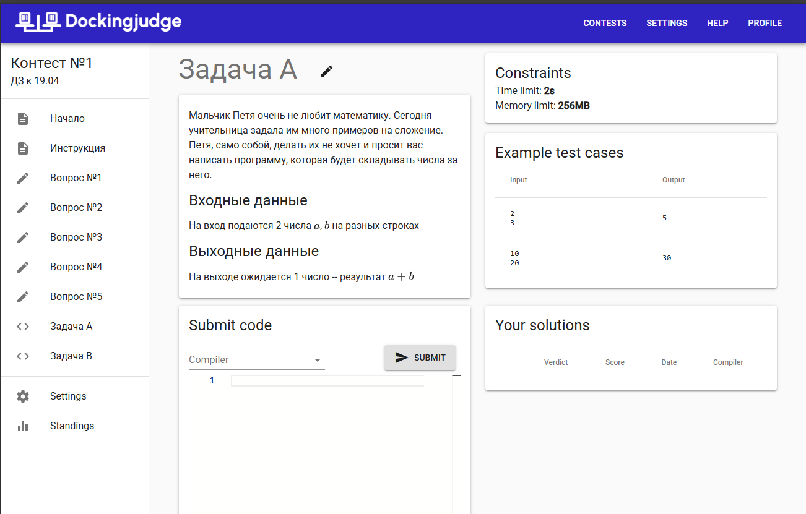Click the pencil edit icon beside Задача A

327,71
